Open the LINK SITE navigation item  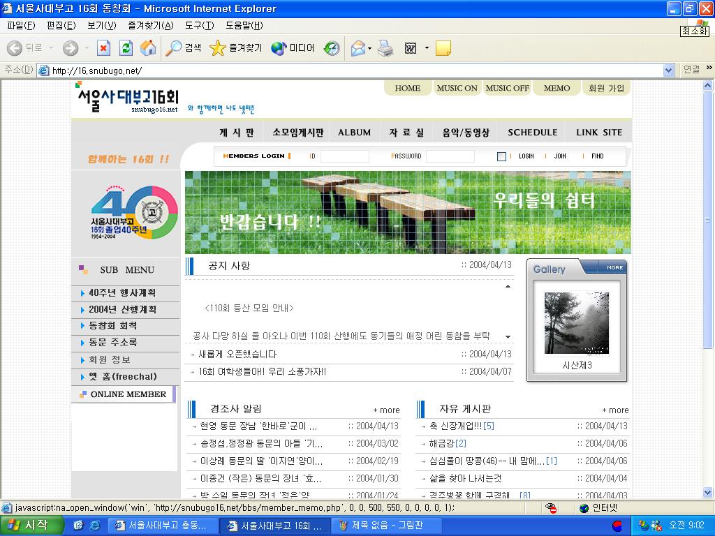pos(599,133)
